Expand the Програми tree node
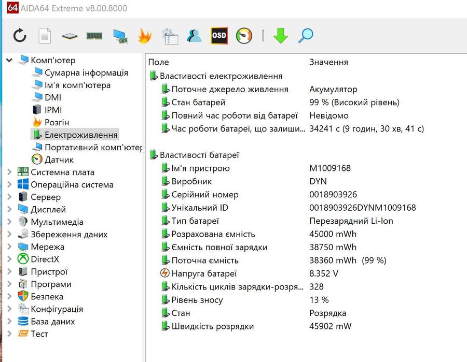Screen dimensions: 467x362 [x=9, y=284]
